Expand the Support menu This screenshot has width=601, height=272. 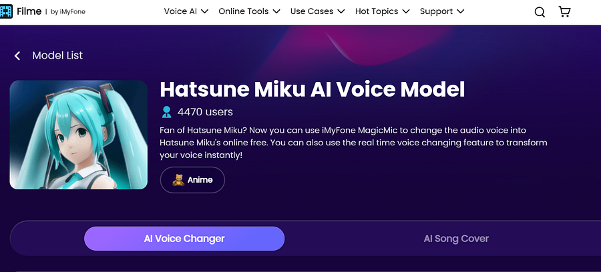(x=442, y=11)
